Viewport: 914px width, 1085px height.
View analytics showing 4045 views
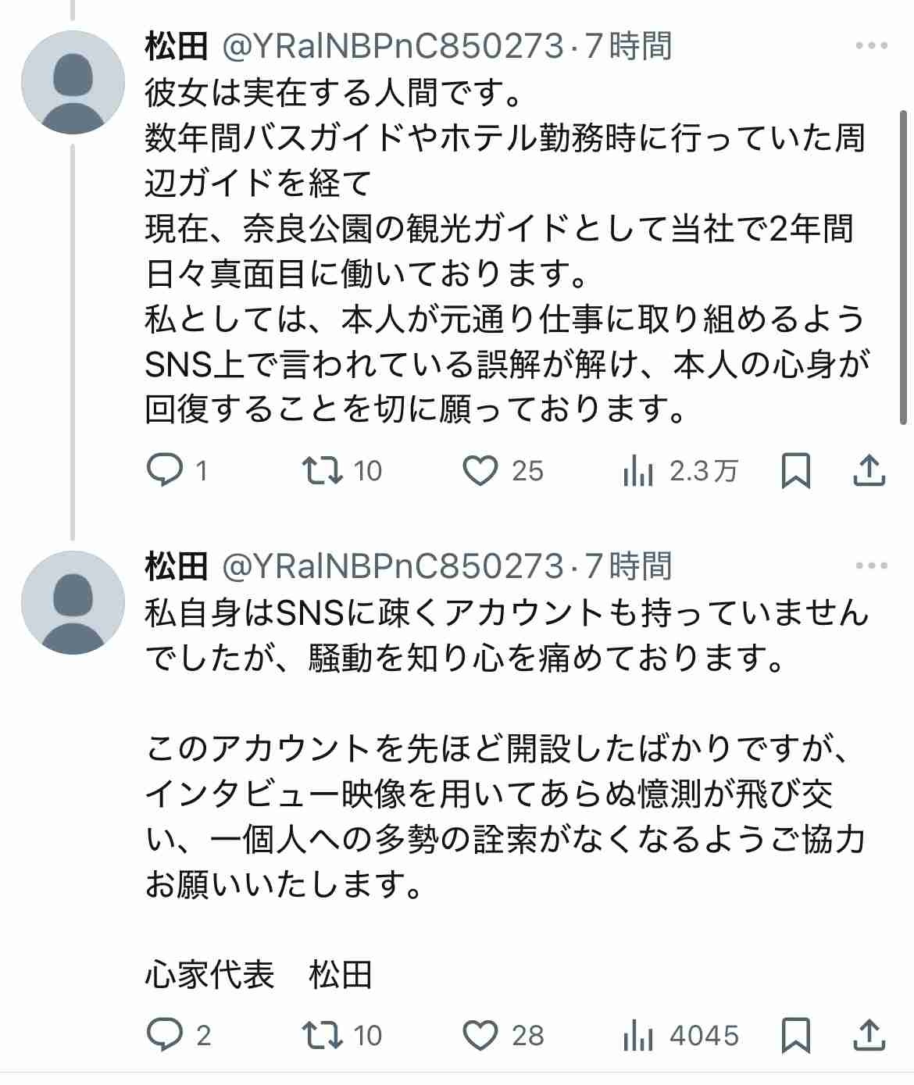click(x=638, y=1036)
